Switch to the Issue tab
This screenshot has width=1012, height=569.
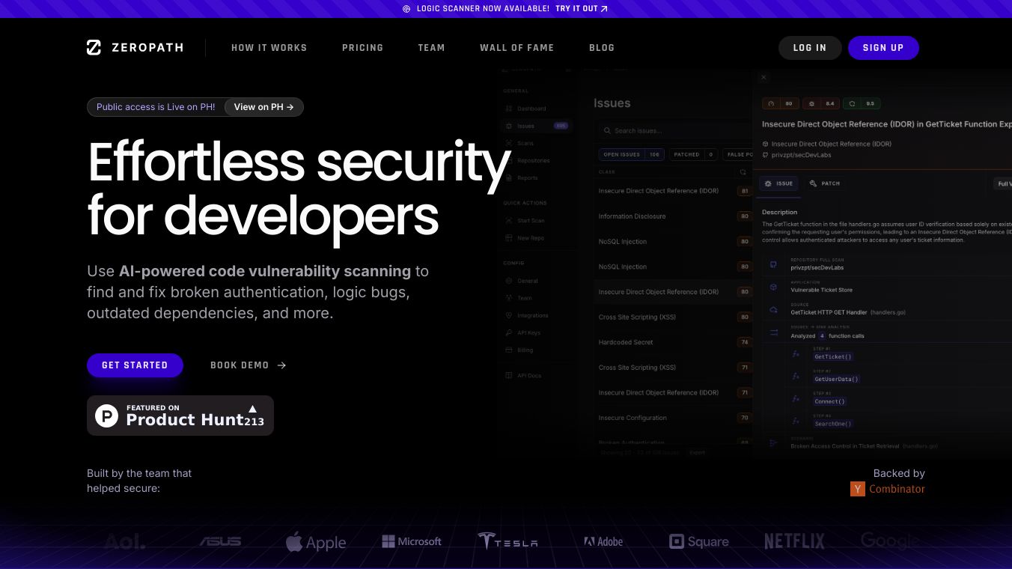[x=779, y=183]
